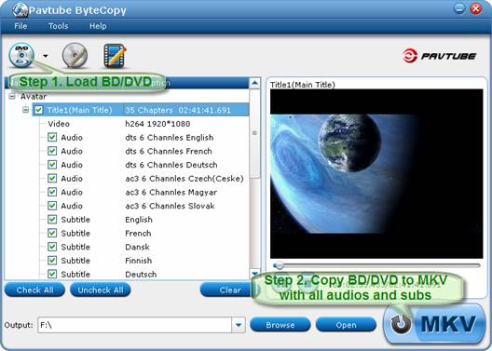
Task: Click the Check All button
Action: click(x=34, y=290)
